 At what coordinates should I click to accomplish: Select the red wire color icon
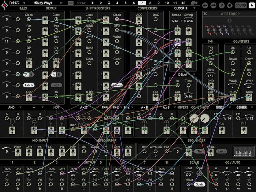click(207, 29)
